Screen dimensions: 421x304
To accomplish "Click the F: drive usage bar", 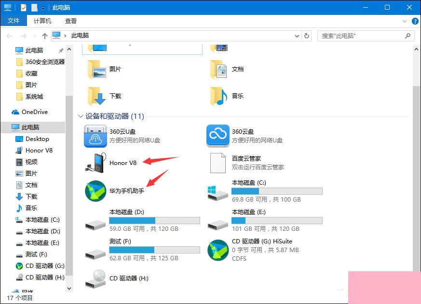I will coord(154,250).
